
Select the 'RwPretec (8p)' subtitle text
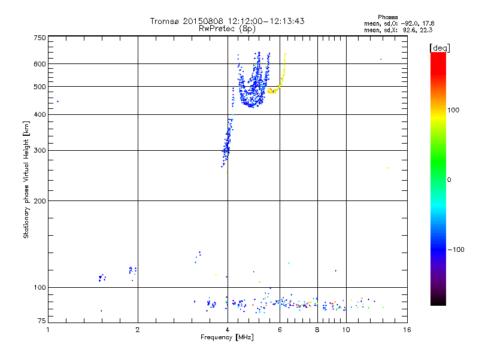point(227,29)
